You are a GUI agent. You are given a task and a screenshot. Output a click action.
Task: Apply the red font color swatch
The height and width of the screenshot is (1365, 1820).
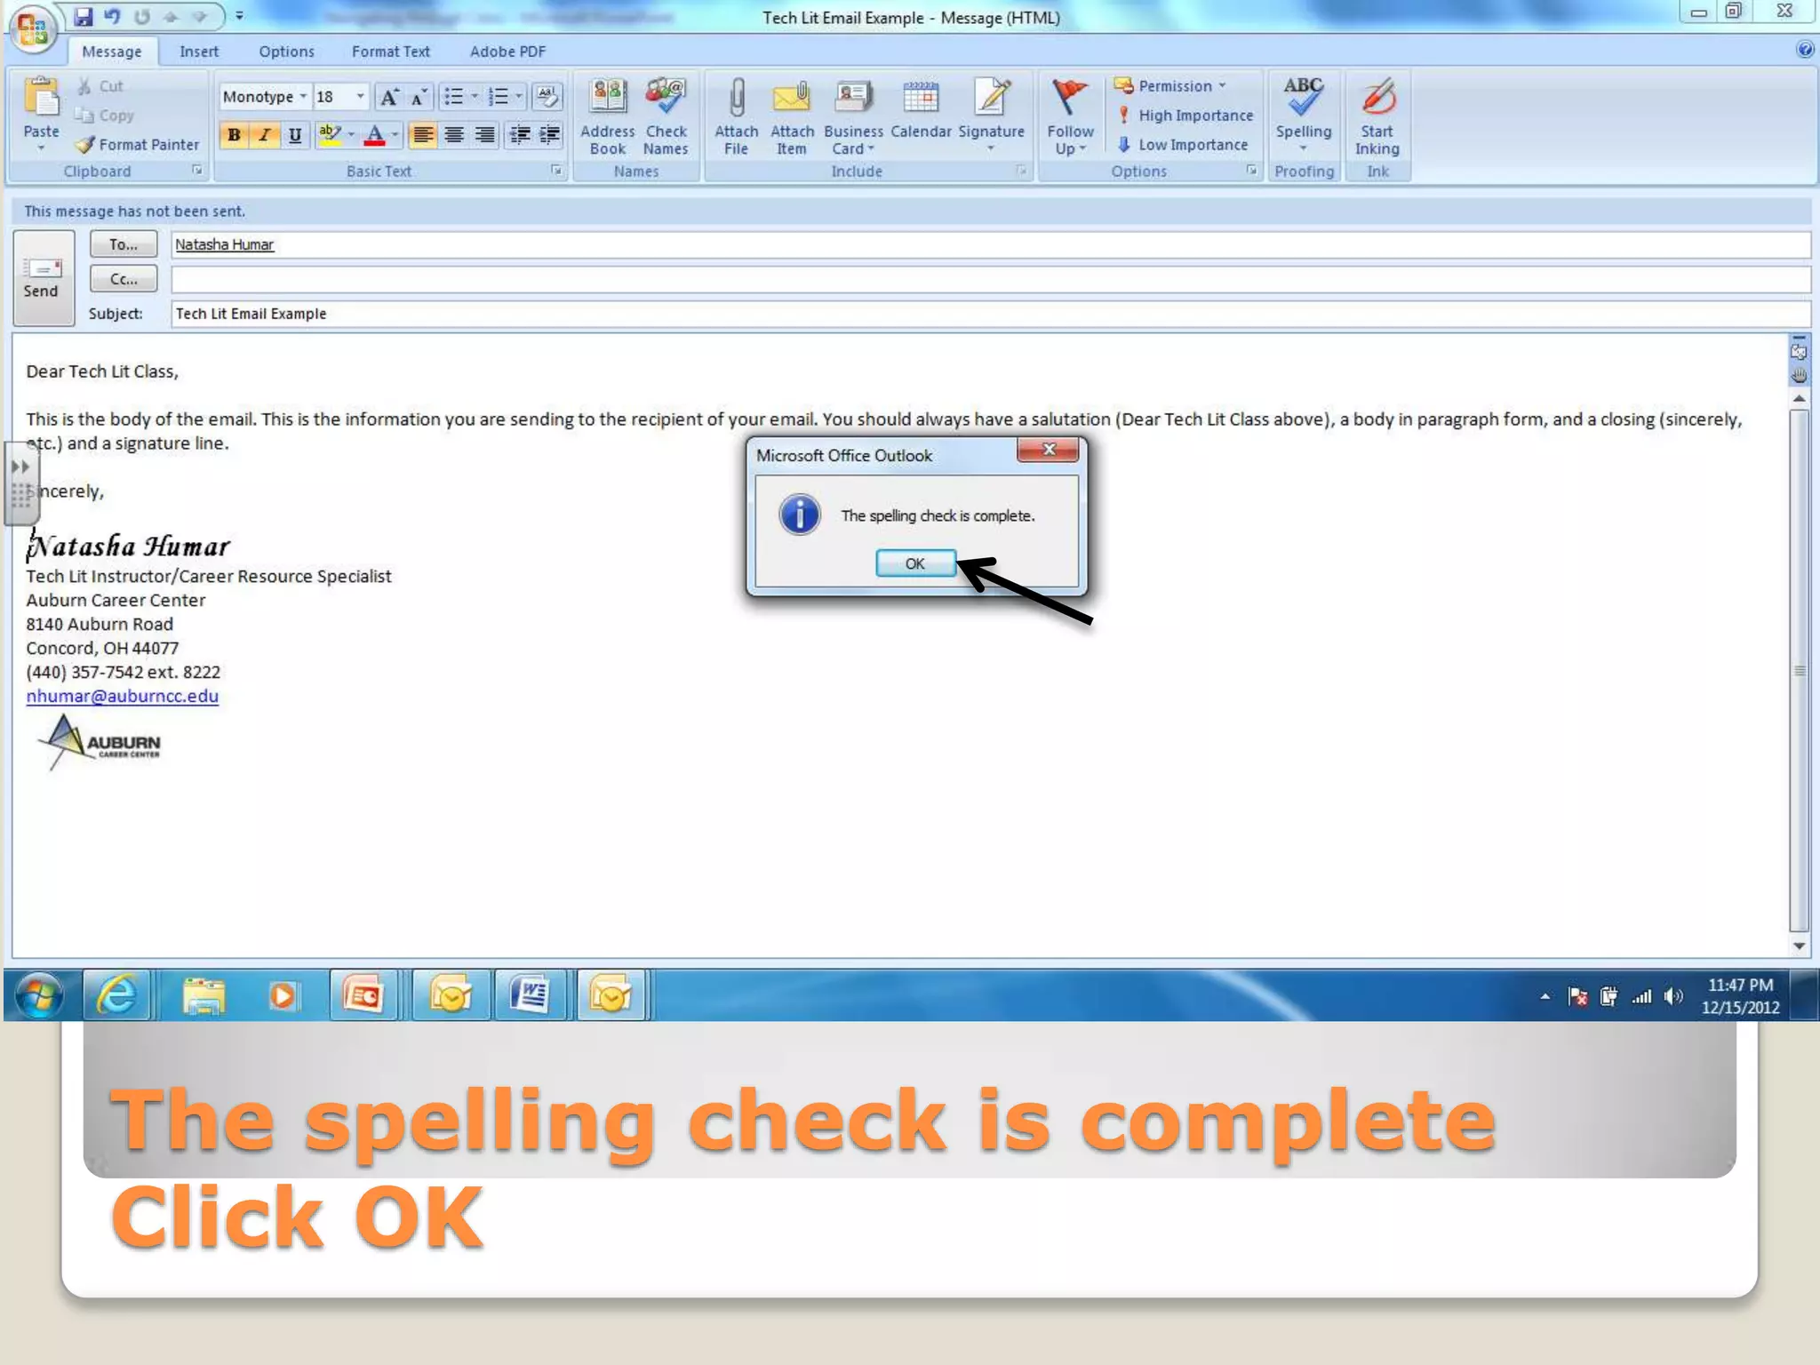click(x=375, y=135)
